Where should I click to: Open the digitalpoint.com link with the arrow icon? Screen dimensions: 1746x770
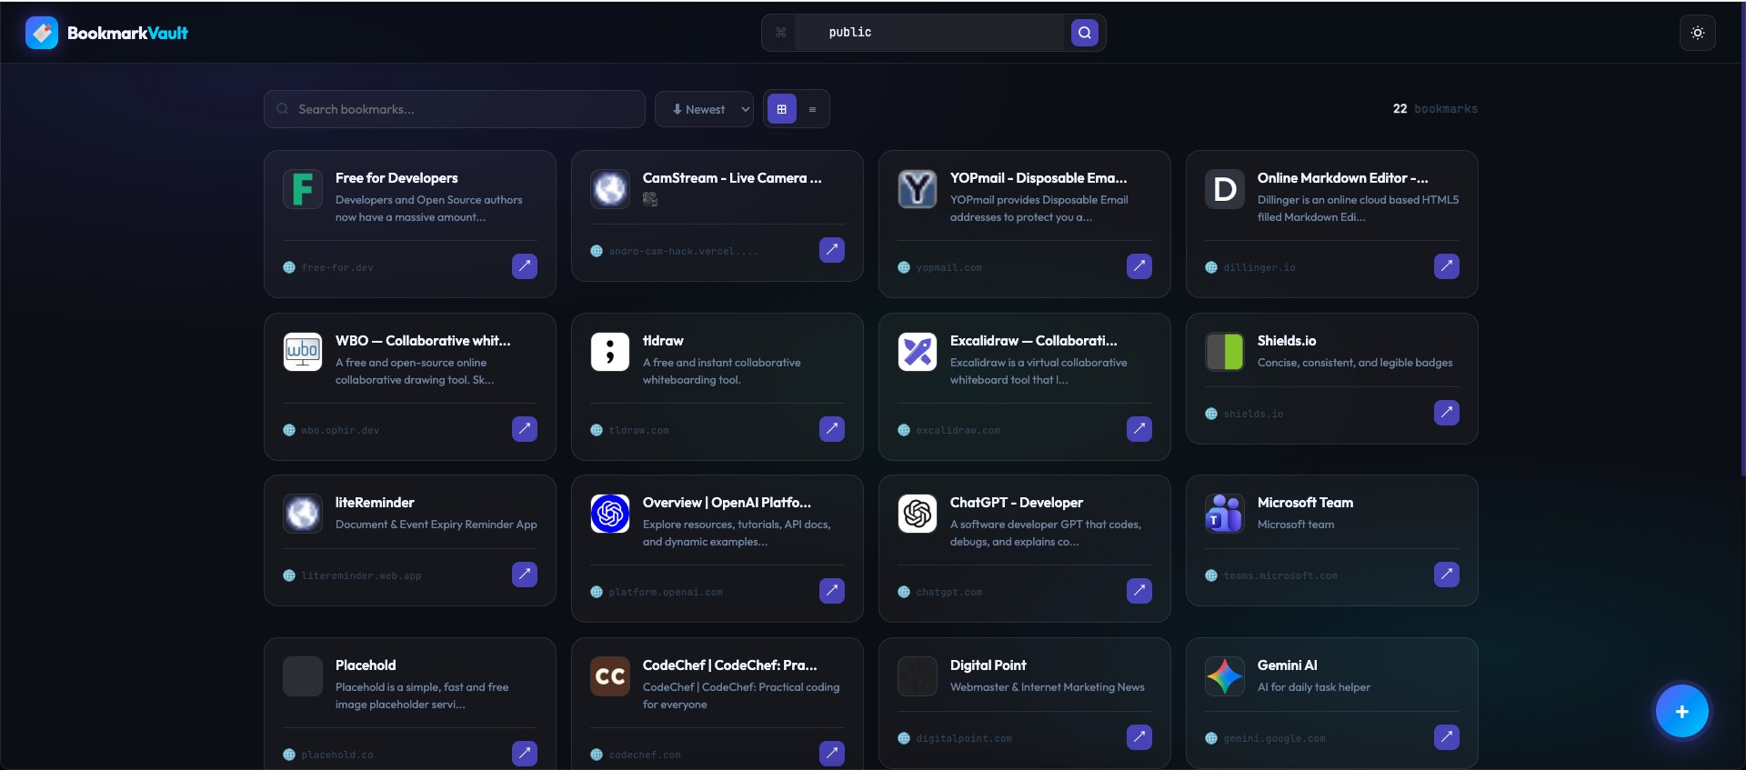coord(1139,737)
